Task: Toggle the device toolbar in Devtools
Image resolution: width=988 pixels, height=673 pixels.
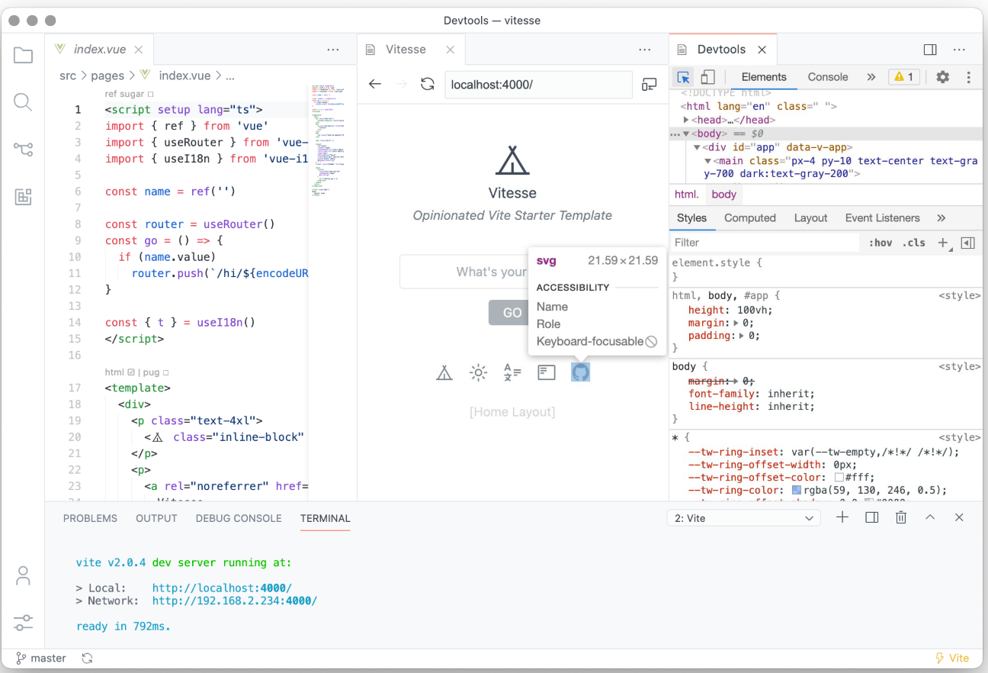Action: click(707, 77)
